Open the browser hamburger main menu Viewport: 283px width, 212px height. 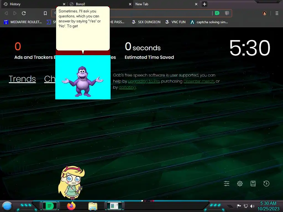pos(277,13)
